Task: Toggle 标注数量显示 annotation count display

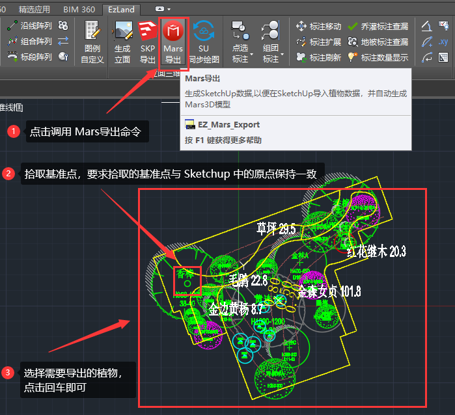Action: 378,57
